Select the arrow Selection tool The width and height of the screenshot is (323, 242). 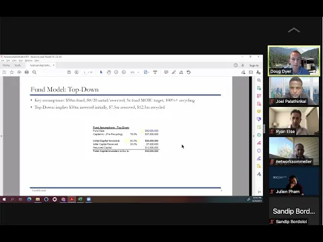pos(101,72)
